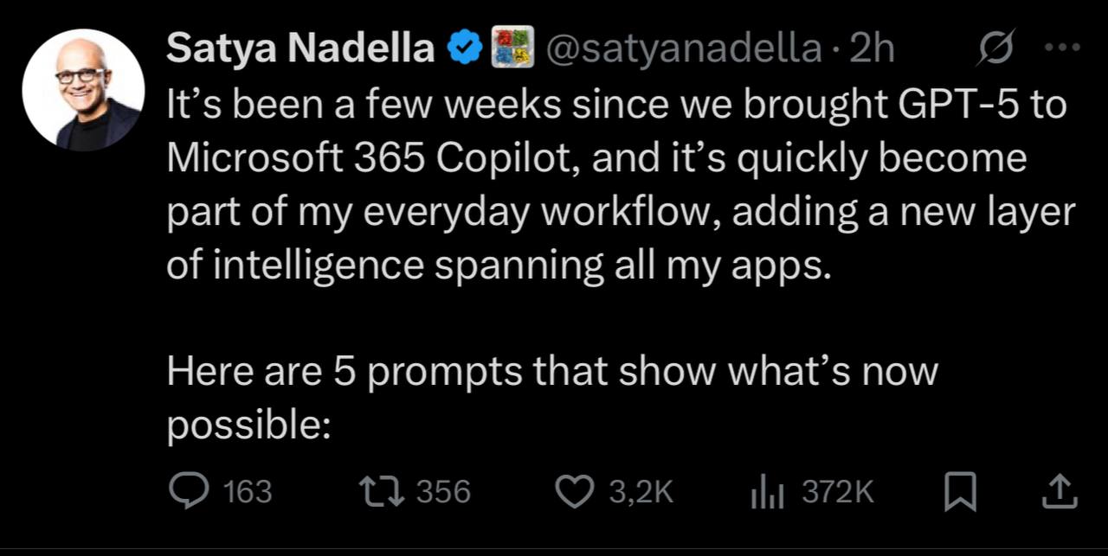
Task: Click the bar chart views icon
Action: pyautogui.click(x=765, y=493)
